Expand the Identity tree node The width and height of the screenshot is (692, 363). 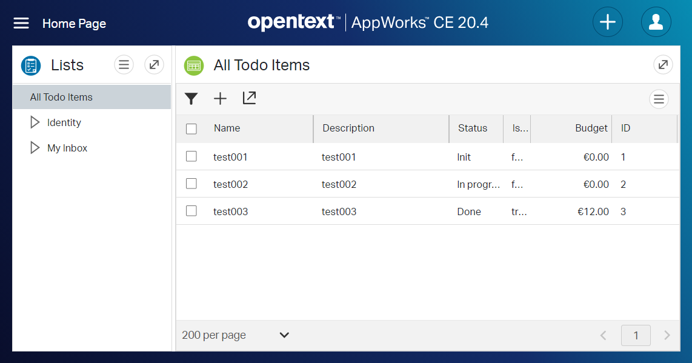(35, 122)
